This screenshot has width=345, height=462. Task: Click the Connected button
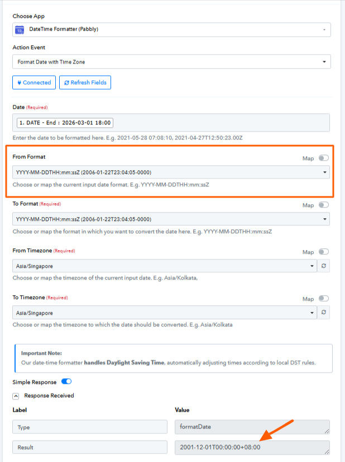33,83
